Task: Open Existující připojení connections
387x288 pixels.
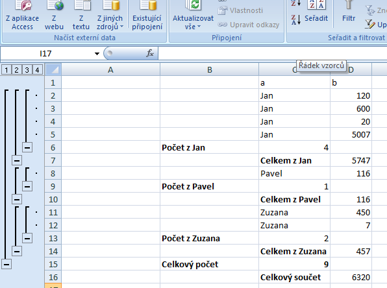Action: coord(147,16)
